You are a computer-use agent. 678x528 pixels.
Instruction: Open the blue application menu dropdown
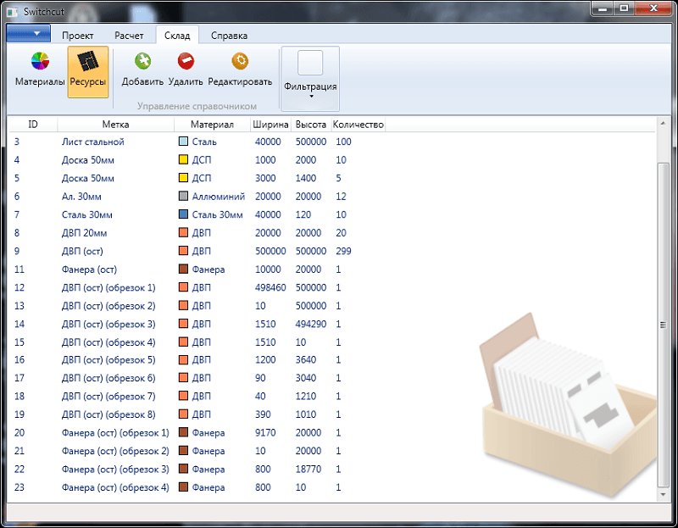(29, 33)
